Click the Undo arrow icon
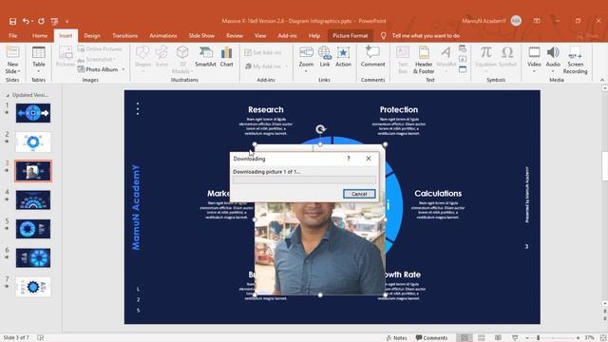 coord(26,21)
